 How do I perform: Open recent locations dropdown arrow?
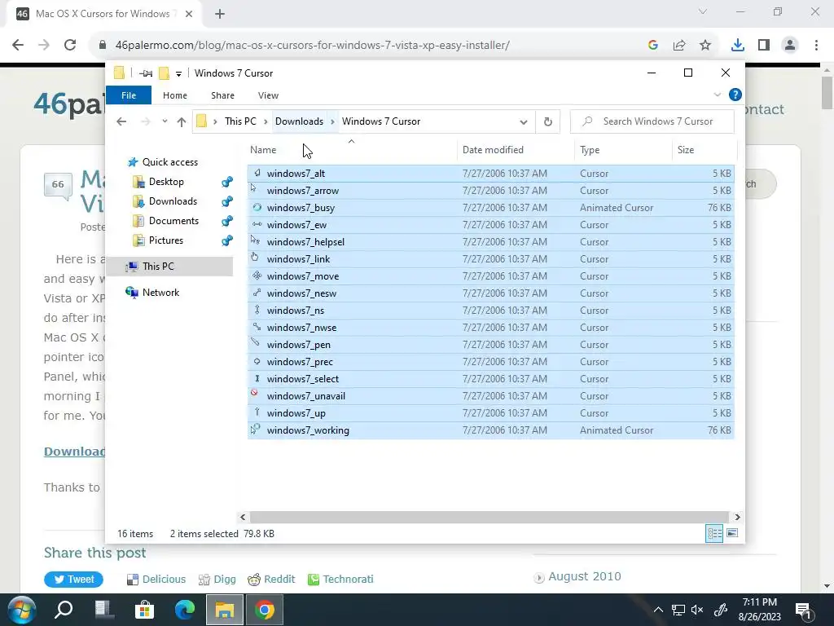tap(165, 121)
